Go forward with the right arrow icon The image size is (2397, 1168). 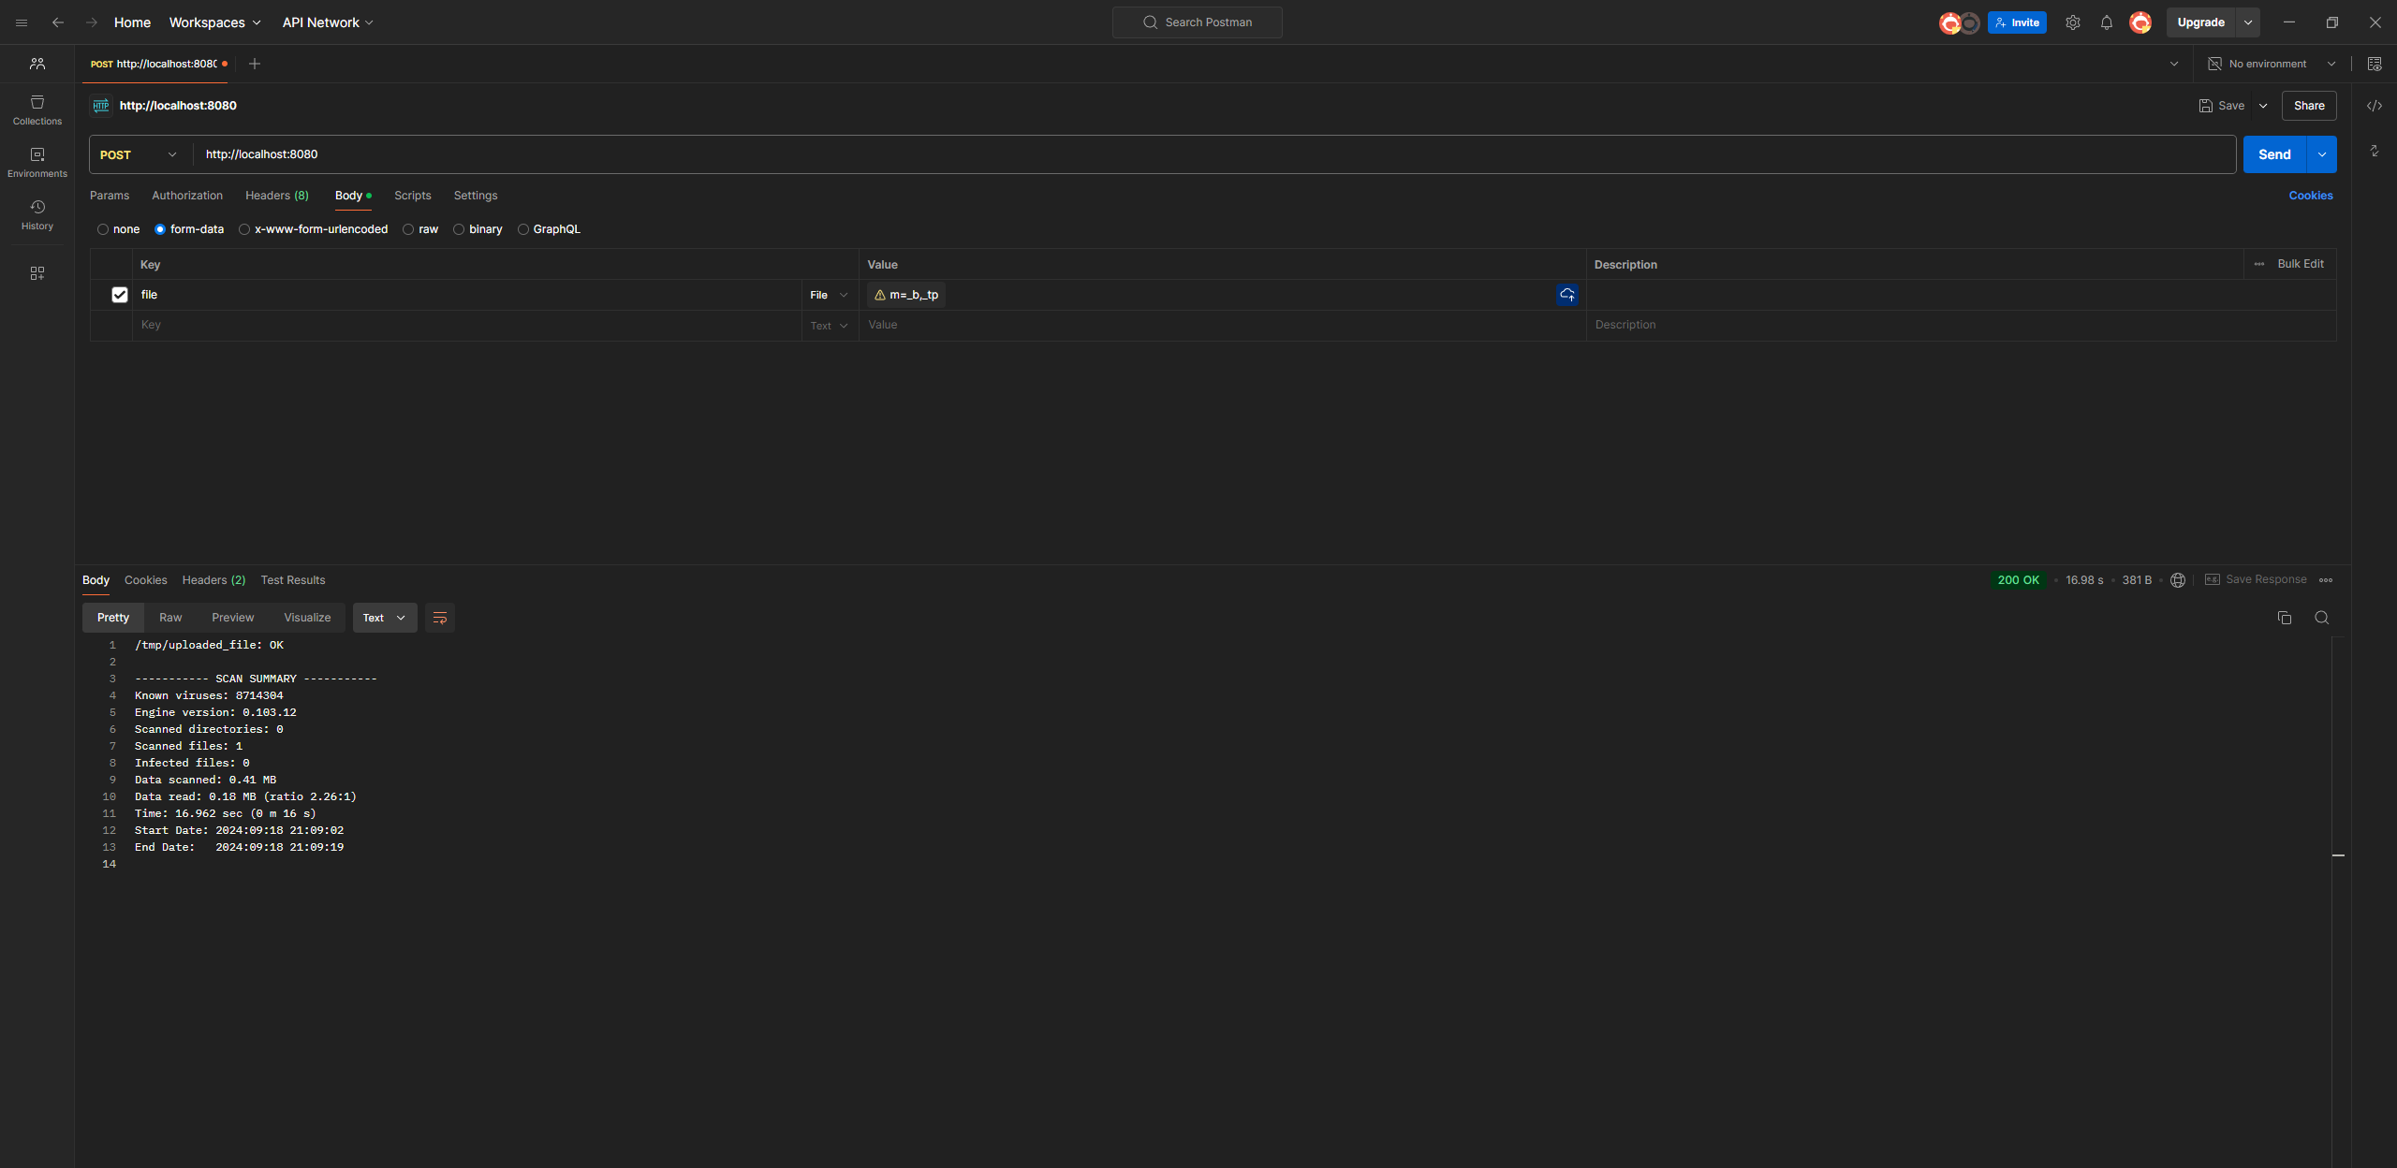tap(92, 22)
